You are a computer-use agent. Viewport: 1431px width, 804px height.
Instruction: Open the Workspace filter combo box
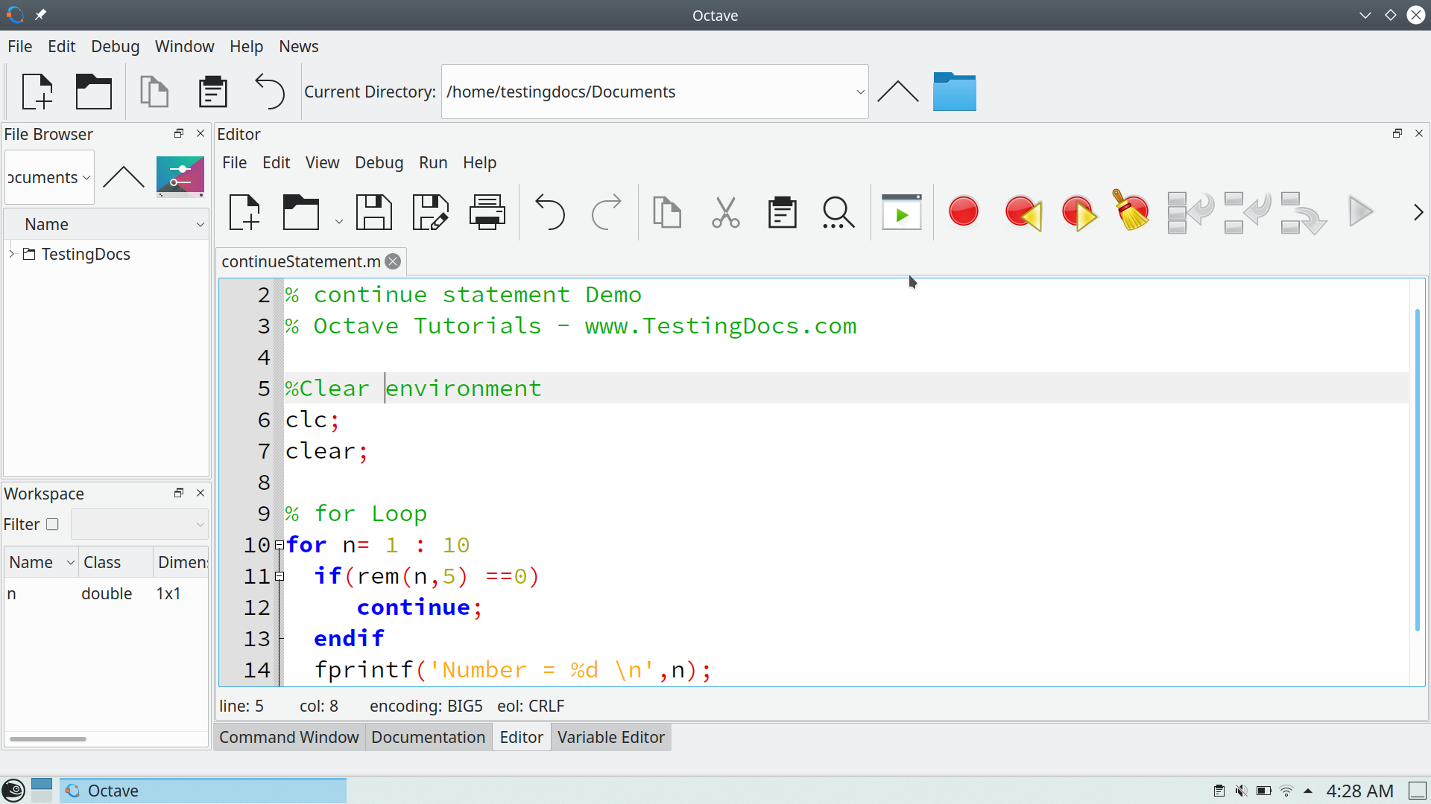tap(139, 524)
